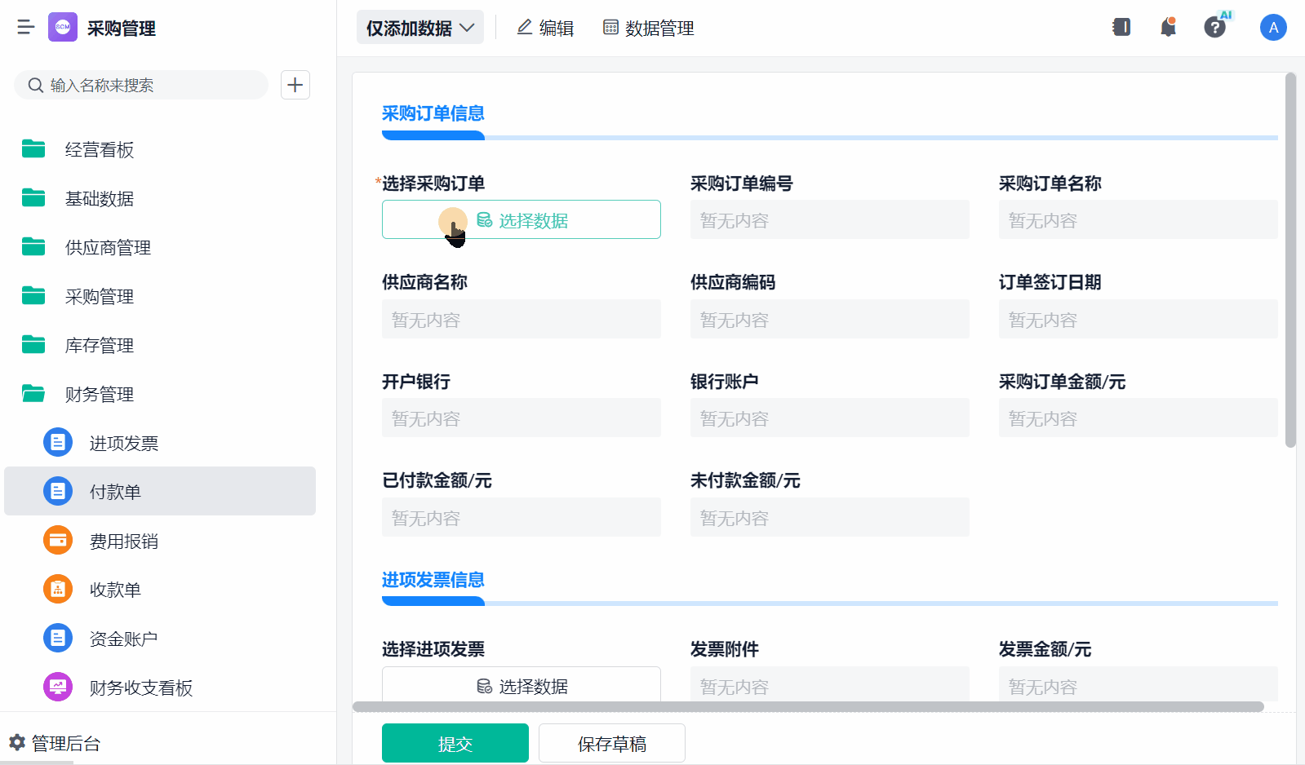The image size is (1305, 765).
Task: Click the 经营看板 folder icon
Action: click(33, 149)
